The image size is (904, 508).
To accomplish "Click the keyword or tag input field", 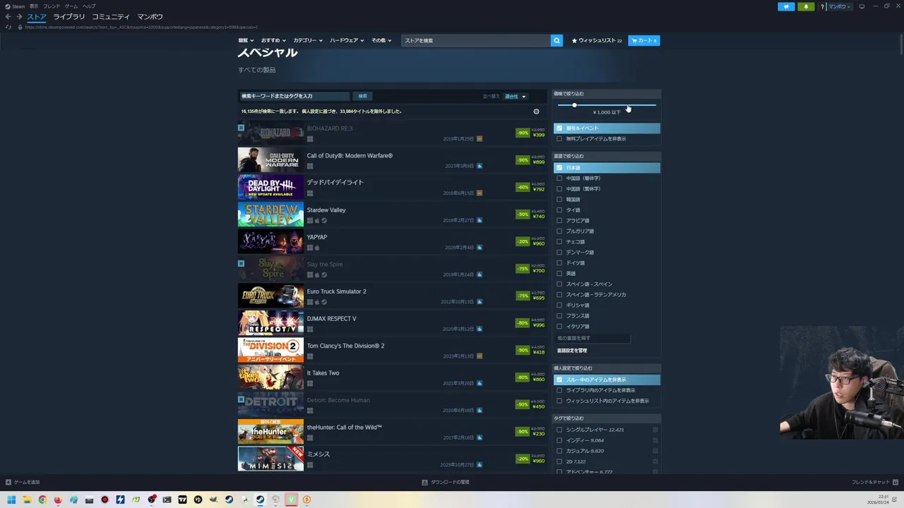I will [x=295, y=96].
